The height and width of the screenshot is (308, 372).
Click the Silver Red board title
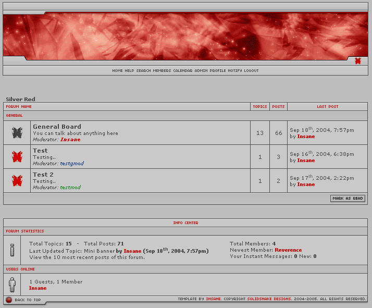click(20, 99)
